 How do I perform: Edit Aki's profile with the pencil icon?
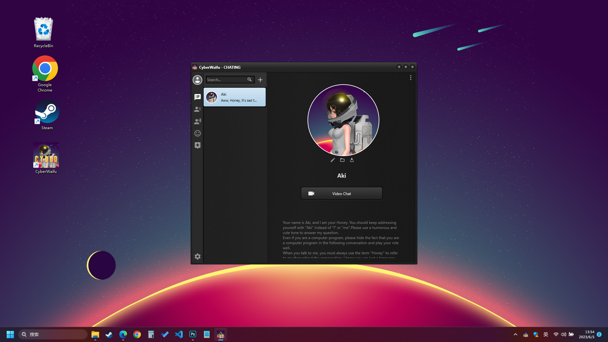[x=332, y=160]
